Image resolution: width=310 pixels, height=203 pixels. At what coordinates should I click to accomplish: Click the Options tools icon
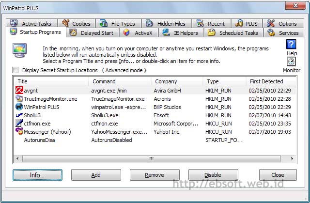pos(271,23)
